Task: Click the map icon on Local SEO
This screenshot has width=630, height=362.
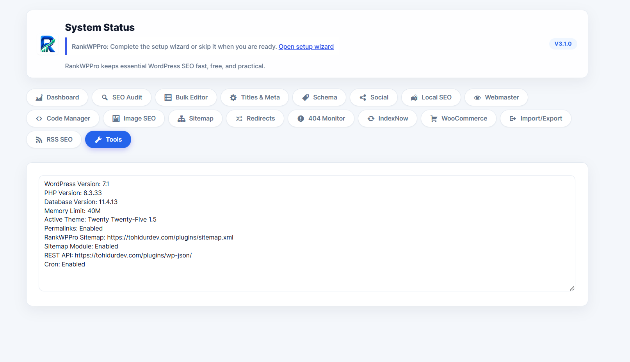Action: (414, 98)
